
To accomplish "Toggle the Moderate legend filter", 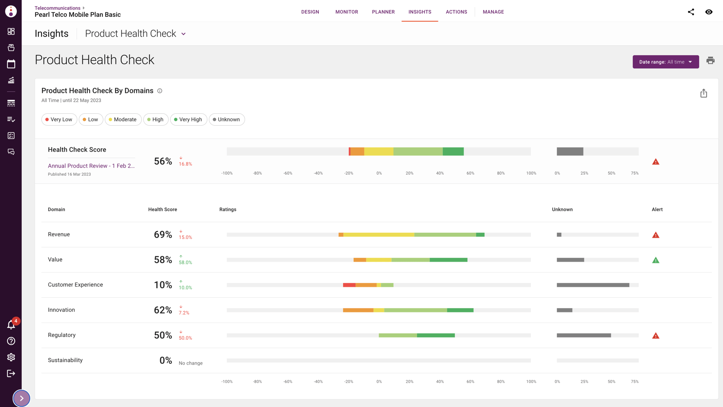I will coord(123,119).
